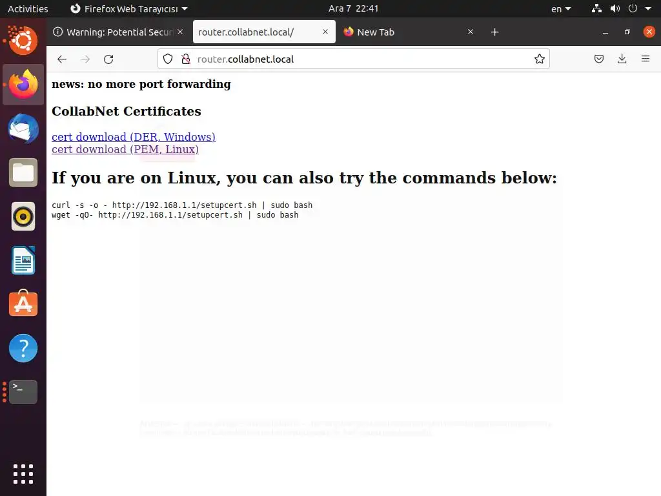The width and height of the screenshot is (661, 496).
Task: Click the forward navigation arrow
Action: tap(85, 59)
